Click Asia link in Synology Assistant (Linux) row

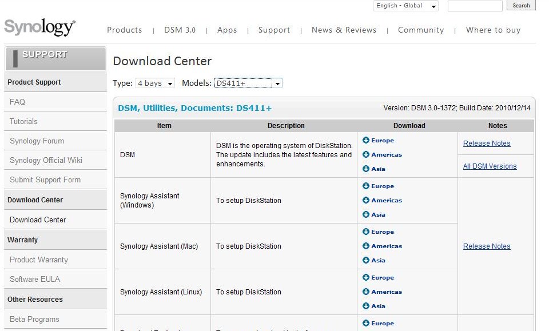[x=378, y=306]
